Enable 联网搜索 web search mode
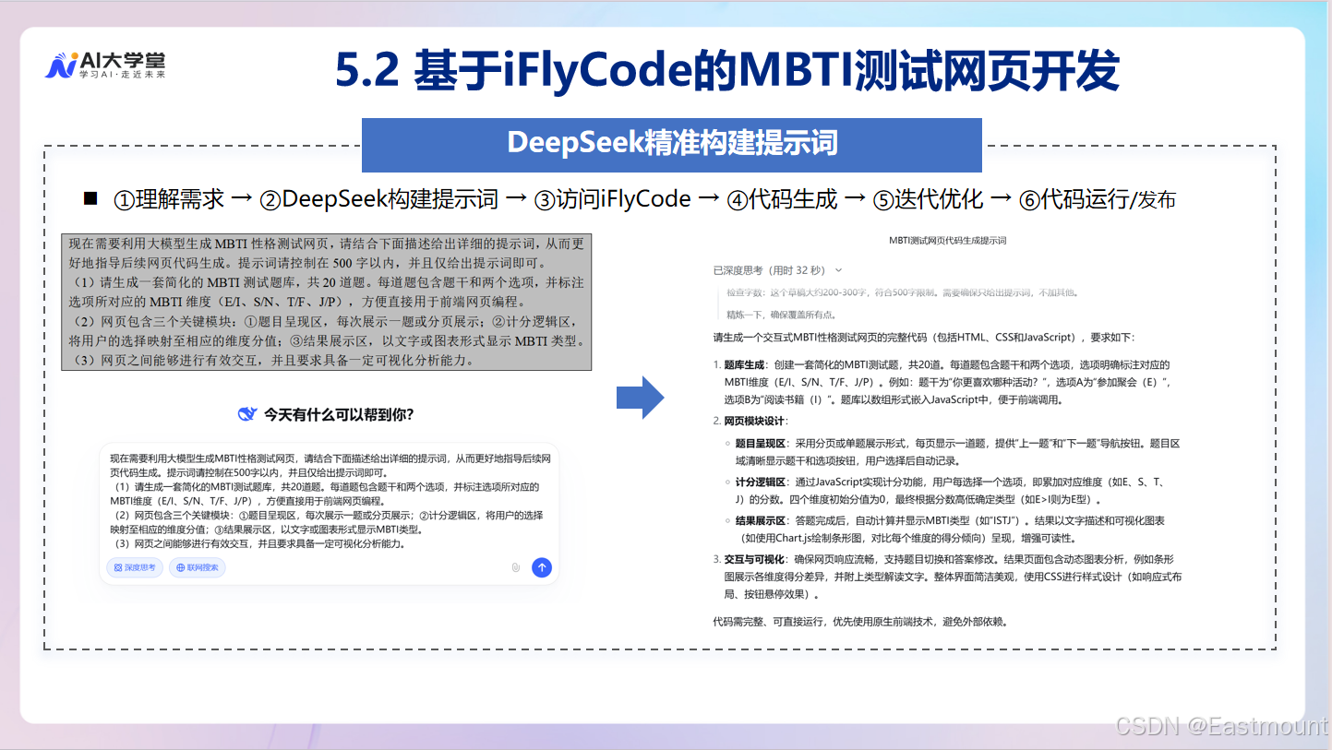The height and width of the screenshot is (750, 1332). (195, 568)
